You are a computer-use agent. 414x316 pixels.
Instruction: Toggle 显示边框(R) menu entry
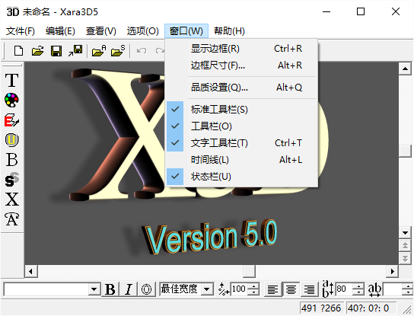point(241,49)
